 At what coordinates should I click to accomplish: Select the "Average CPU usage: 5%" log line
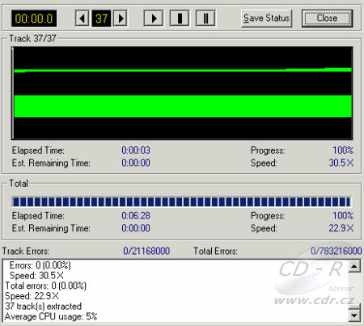(51, 316)
